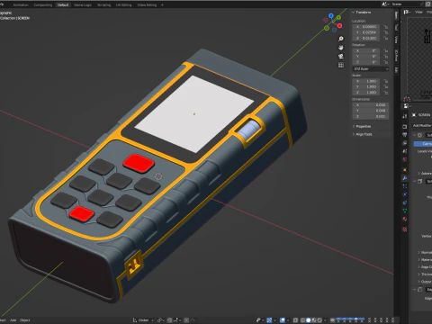Toggle Scale X lock
432x324 pixels.
(x=386, y=81)
